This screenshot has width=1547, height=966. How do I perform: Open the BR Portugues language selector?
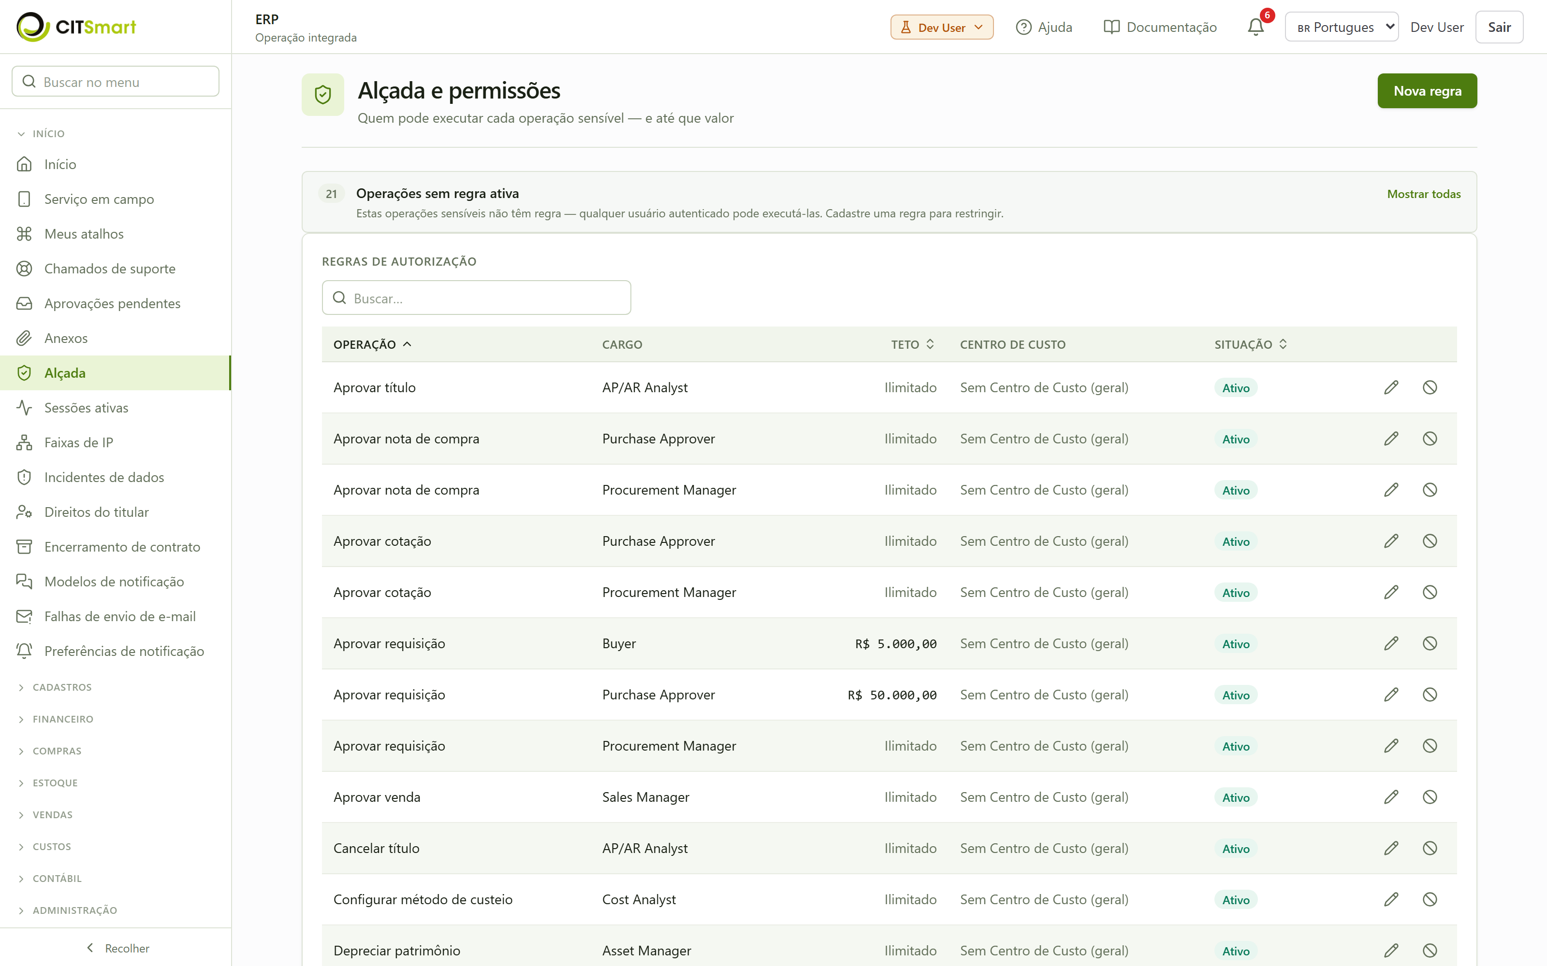point(1341,27)
